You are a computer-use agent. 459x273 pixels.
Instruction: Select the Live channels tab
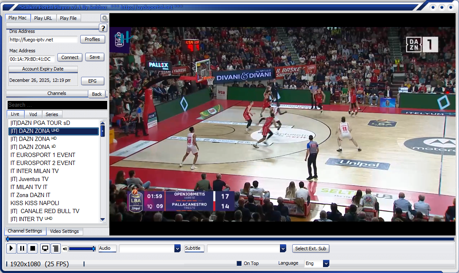click(15, 114)
